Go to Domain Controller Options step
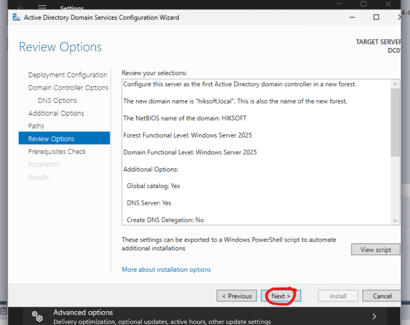This screenshot has width=410, height=325. (x=68, y=88)
